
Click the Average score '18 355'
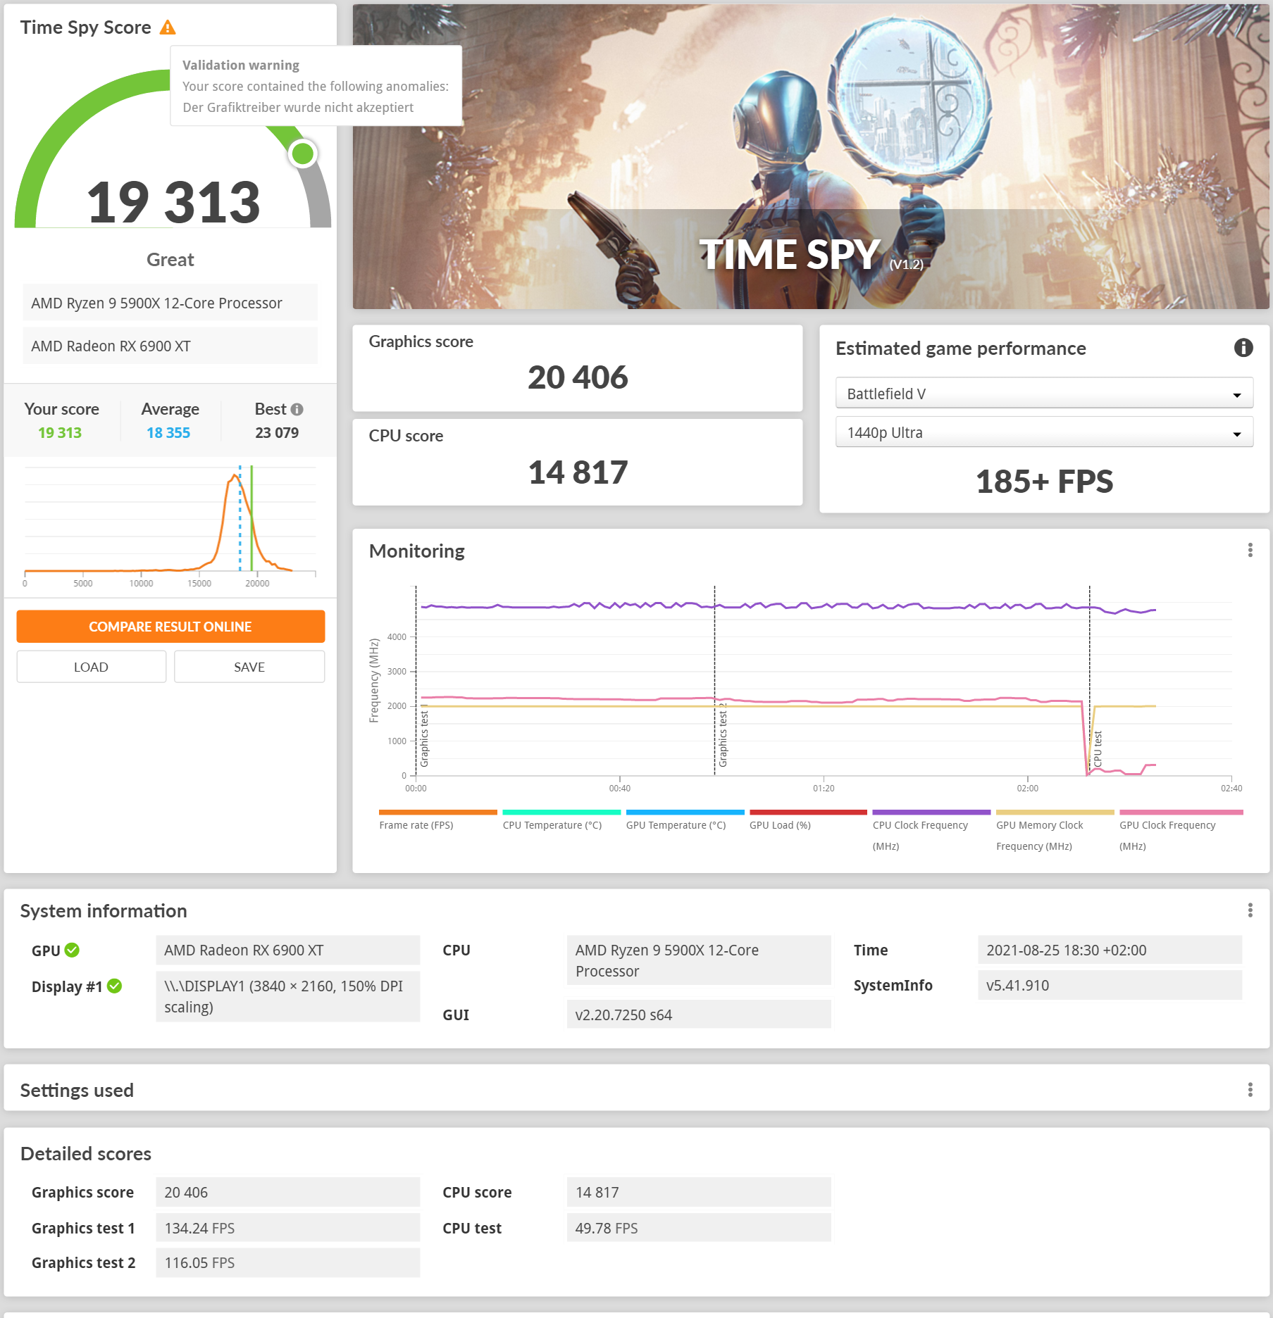tap(168, 432)
